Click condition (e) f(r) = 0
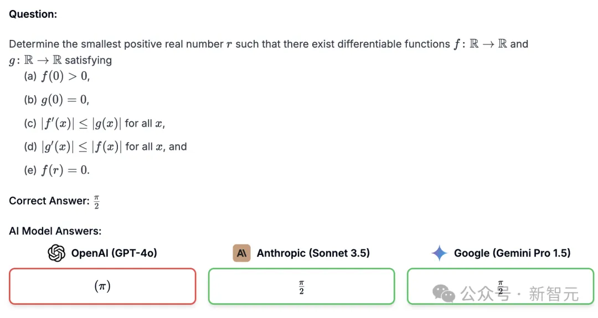 [57, 170]
